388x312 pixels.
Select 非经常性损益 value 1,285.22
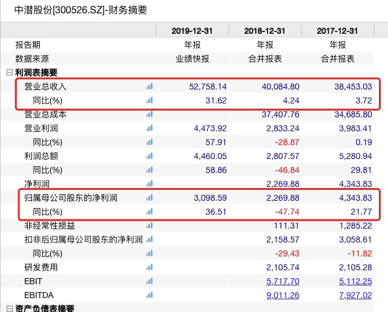pyautogui.click(x=355, y=226)
